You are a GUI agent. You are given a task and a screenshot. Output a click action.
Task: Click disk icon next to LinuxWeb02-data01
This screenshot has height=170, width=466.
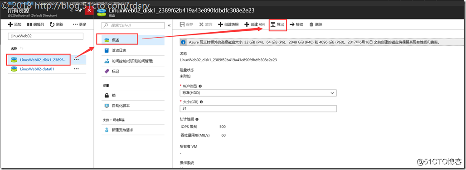pos(14,69)
